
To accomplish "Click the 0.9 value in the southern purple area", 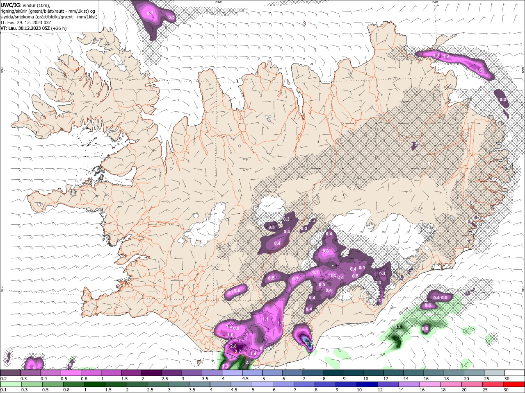I will (236, 328).
